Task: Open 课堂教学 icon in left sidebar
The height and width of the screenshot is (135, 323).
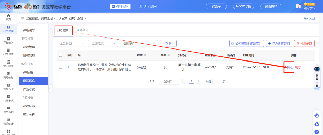Action: click(x=8, y=39)
